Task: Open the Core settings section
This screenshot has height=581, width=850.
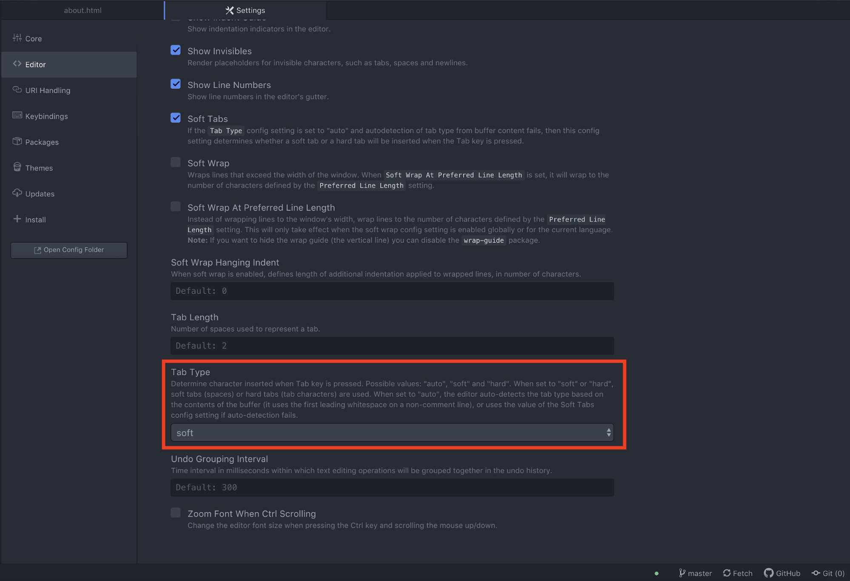Action: (x=34, y=38)
